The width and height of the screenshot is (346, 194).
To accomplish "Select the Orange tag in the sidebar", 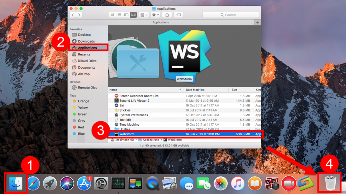I will (x=83, y=101).
